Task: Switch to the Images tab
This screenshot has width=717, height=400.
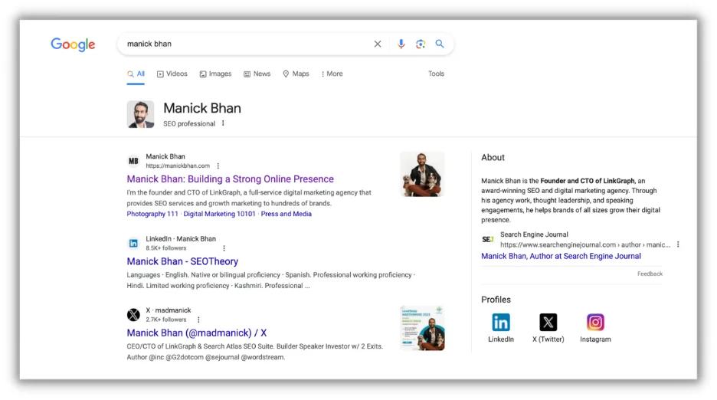Action: (x=215, y=74)
